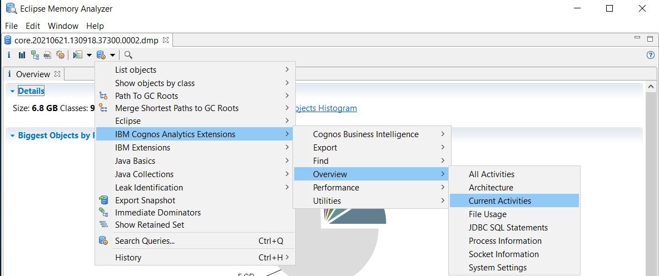
Task: Click the Merge Shortest Paths icon
Action: (x=103, y=108)
